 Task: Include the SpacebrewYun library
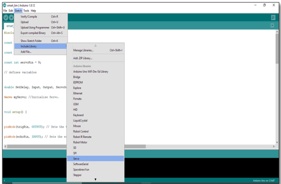(x=95, y=170)
